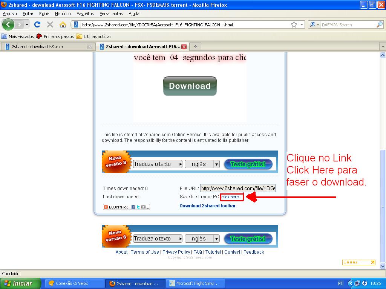Stop loading the page
The width and height of the screenshot is (386, 289).
tap(49, 24)
